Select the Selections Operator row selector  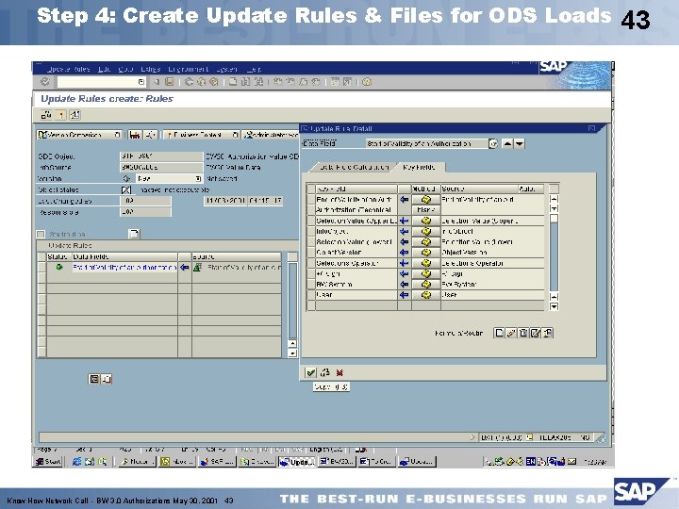(x=310, y=263)
